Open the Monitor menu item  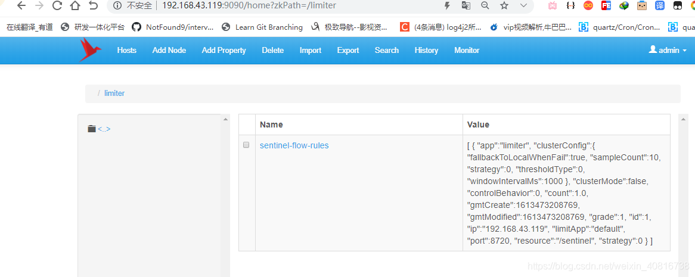[467, 50]
